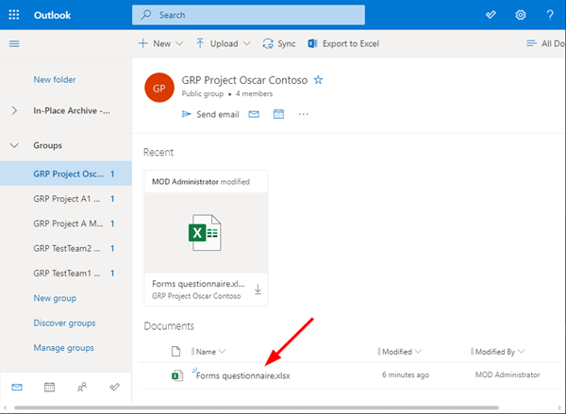This screenshot has width=566, height=414.
Task: Click the Sync button
Action: [x=279, y=43]
